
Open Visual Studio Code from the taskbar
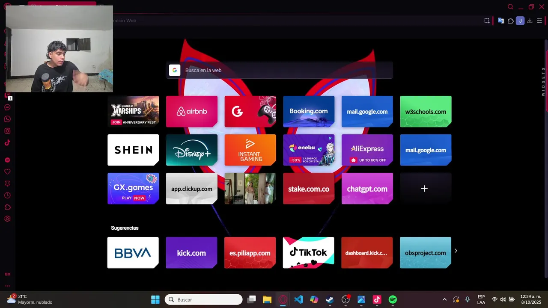298,299
